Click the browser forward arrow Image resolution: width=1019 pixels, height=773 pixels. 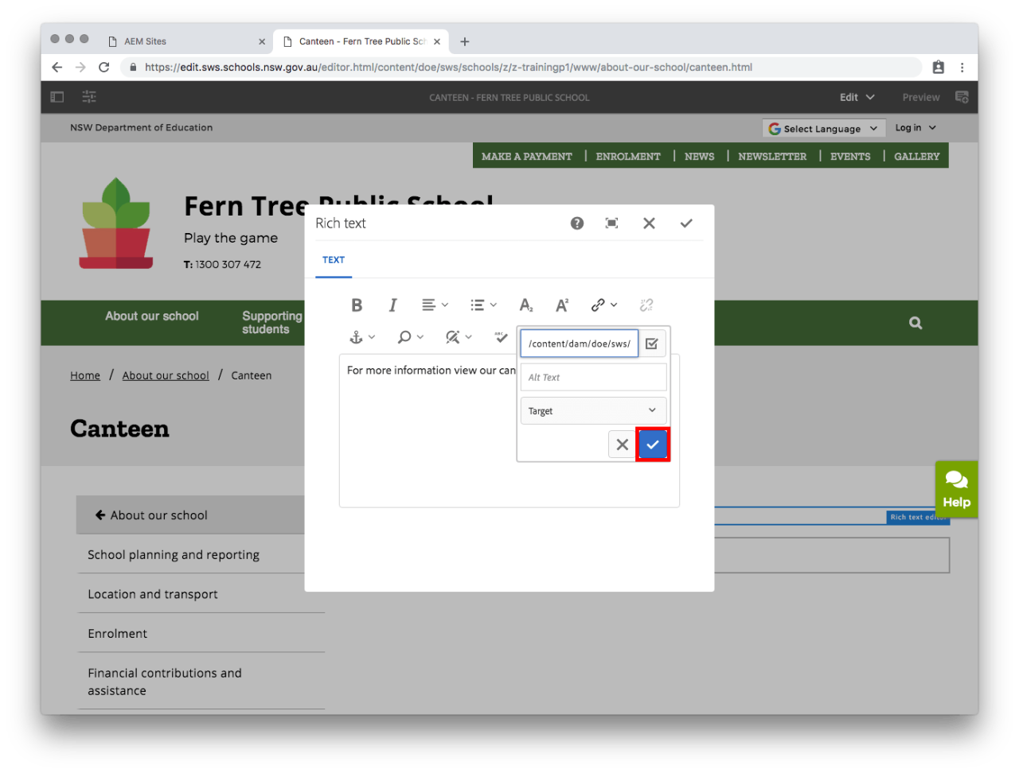(80, 68)
